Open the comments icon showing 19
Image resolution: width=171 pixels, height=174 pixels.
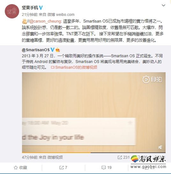tap(107, 167)
